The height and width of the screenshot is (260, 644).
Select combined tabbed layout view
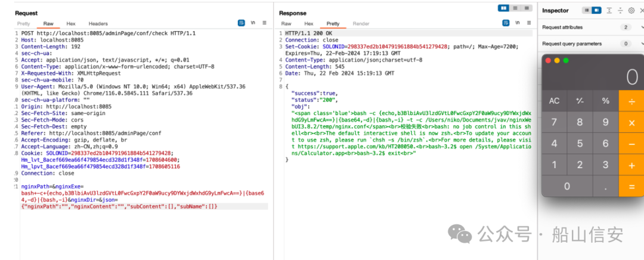527,8
